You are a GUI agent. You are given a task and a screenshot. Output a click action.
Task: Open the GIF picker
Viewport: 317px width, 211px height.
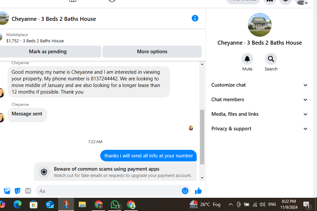pyautogui.click(x=28, y=191)
